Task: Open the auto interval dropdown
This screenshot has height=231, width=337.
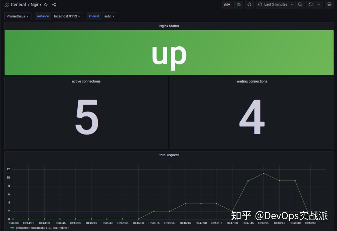Action: click(x=110, y=16)
